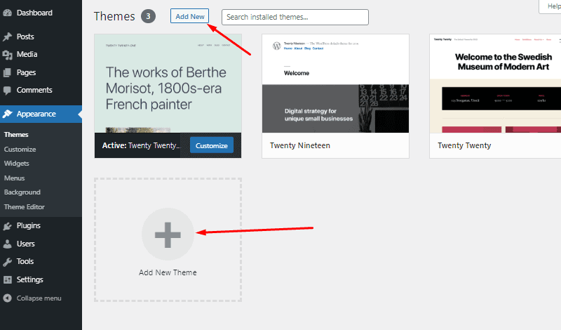Focus the Search installed themes field
561x330 pixels.
(x=295, y=17)
